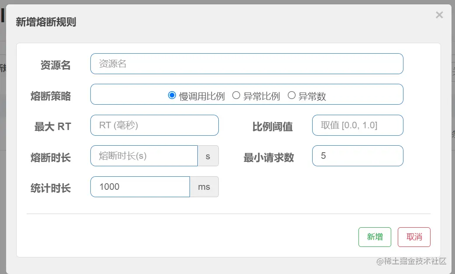Click the 统计时长 field showing 1000

click(x=140, y=187)
